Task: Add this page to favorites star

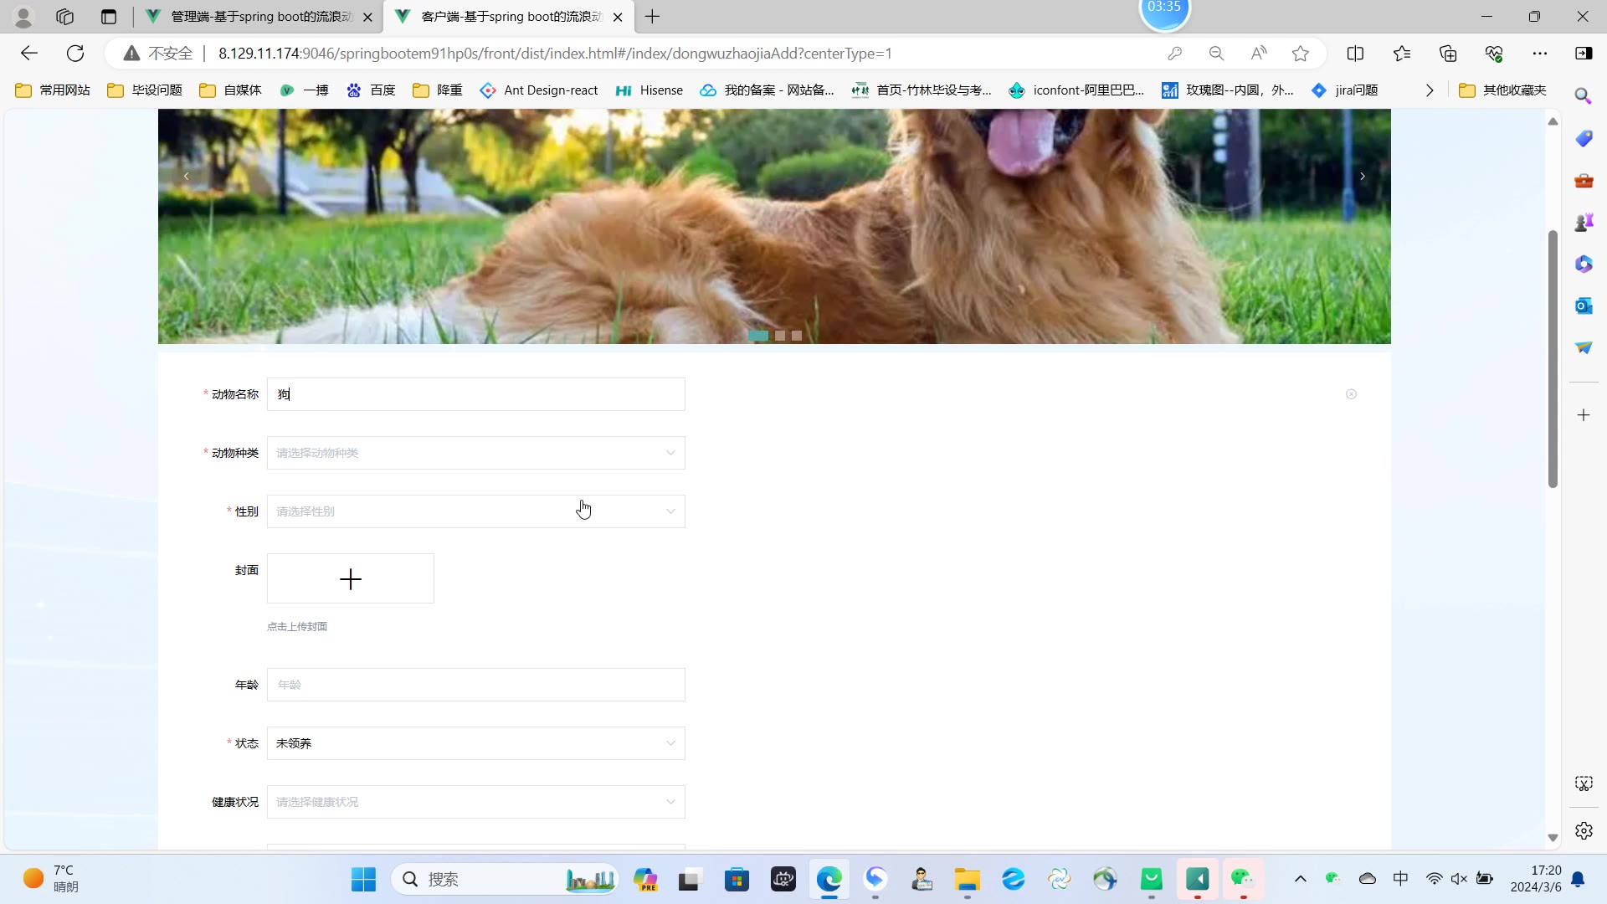Action: [x=1301, y=54]
